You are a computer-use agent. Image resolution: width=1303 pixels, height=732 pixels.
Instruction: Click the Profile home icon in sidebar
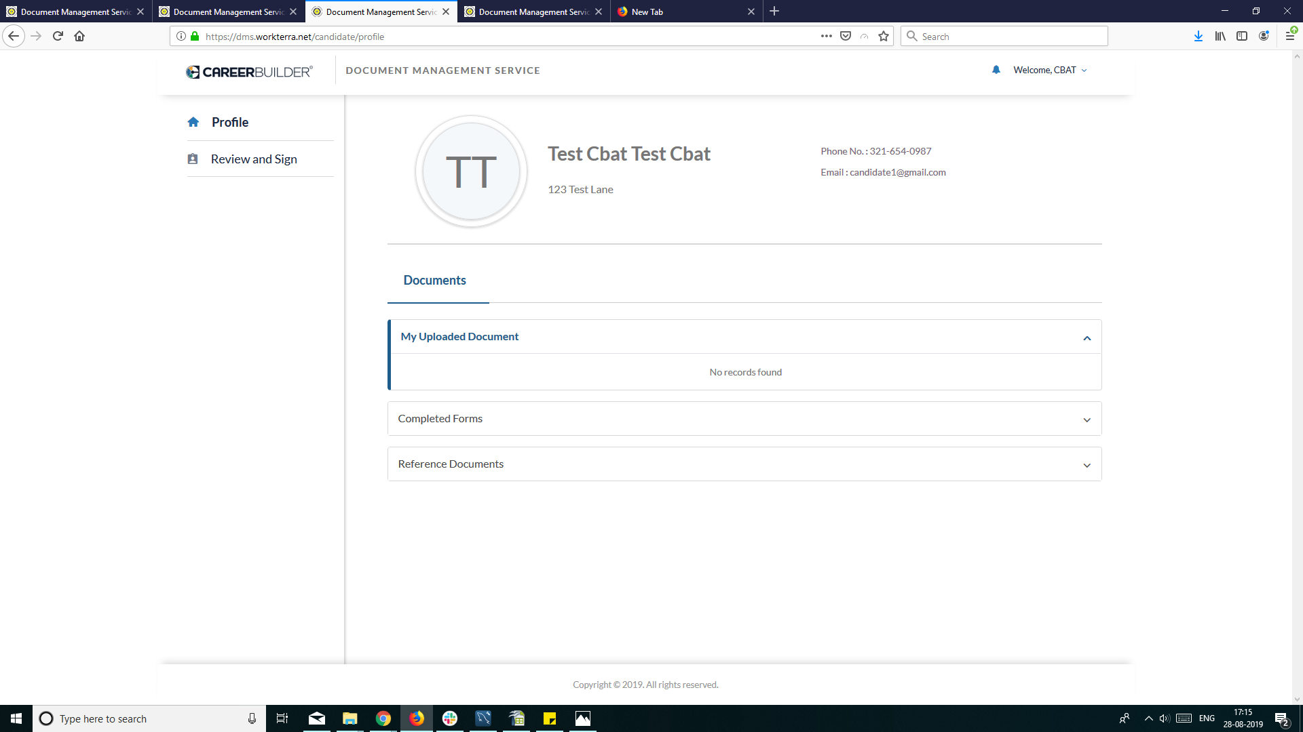[193, 122]
